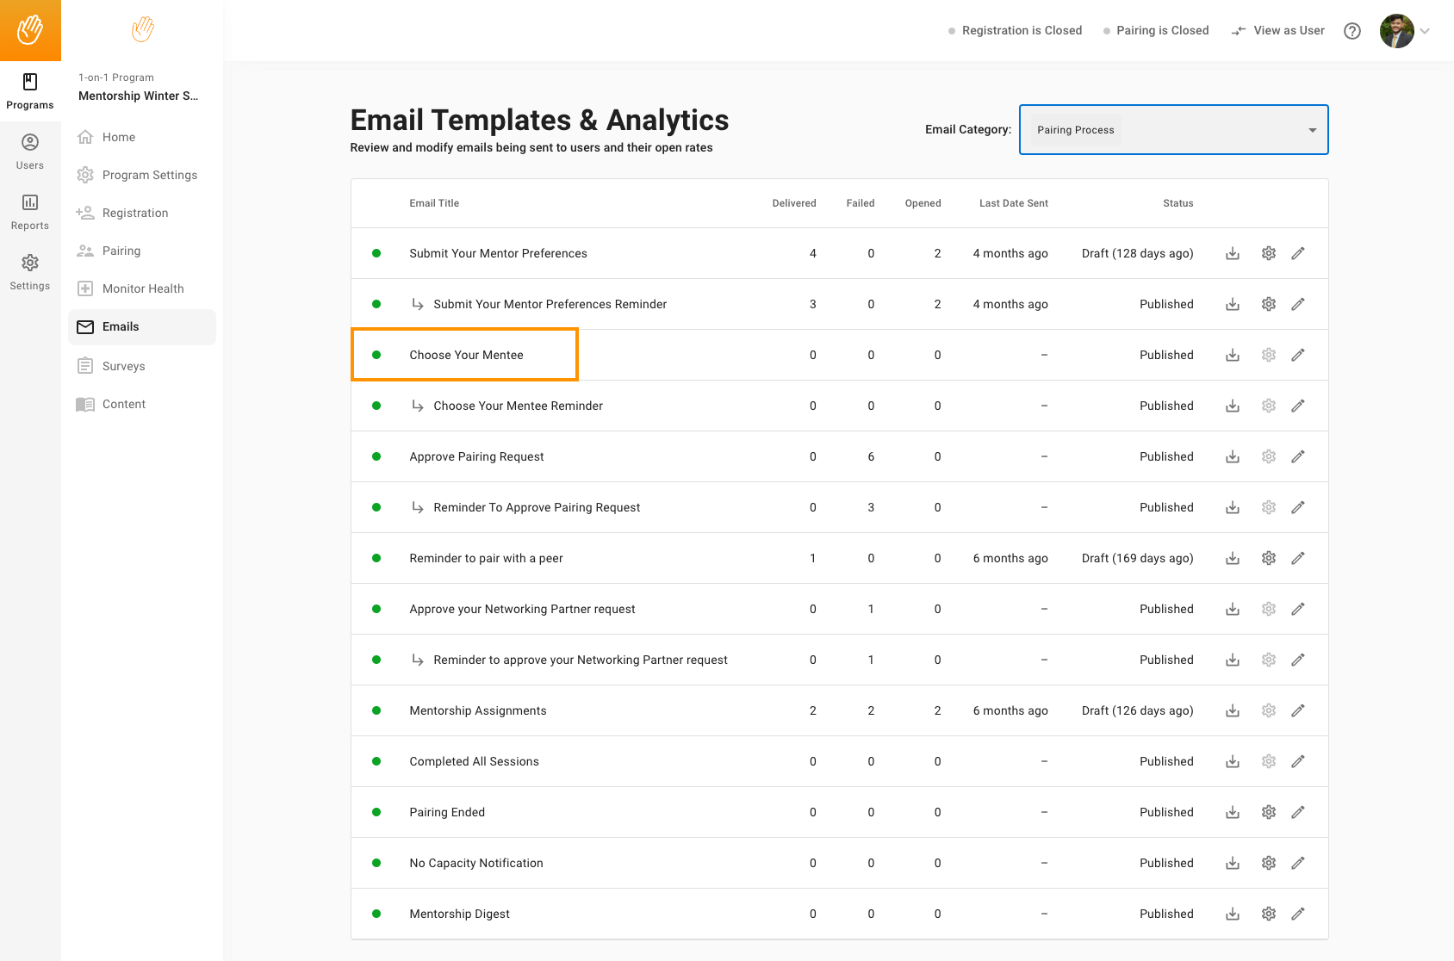Open Reports in the left sidebar
This screenshot has width=1454, height=961.
pos(30,211)
